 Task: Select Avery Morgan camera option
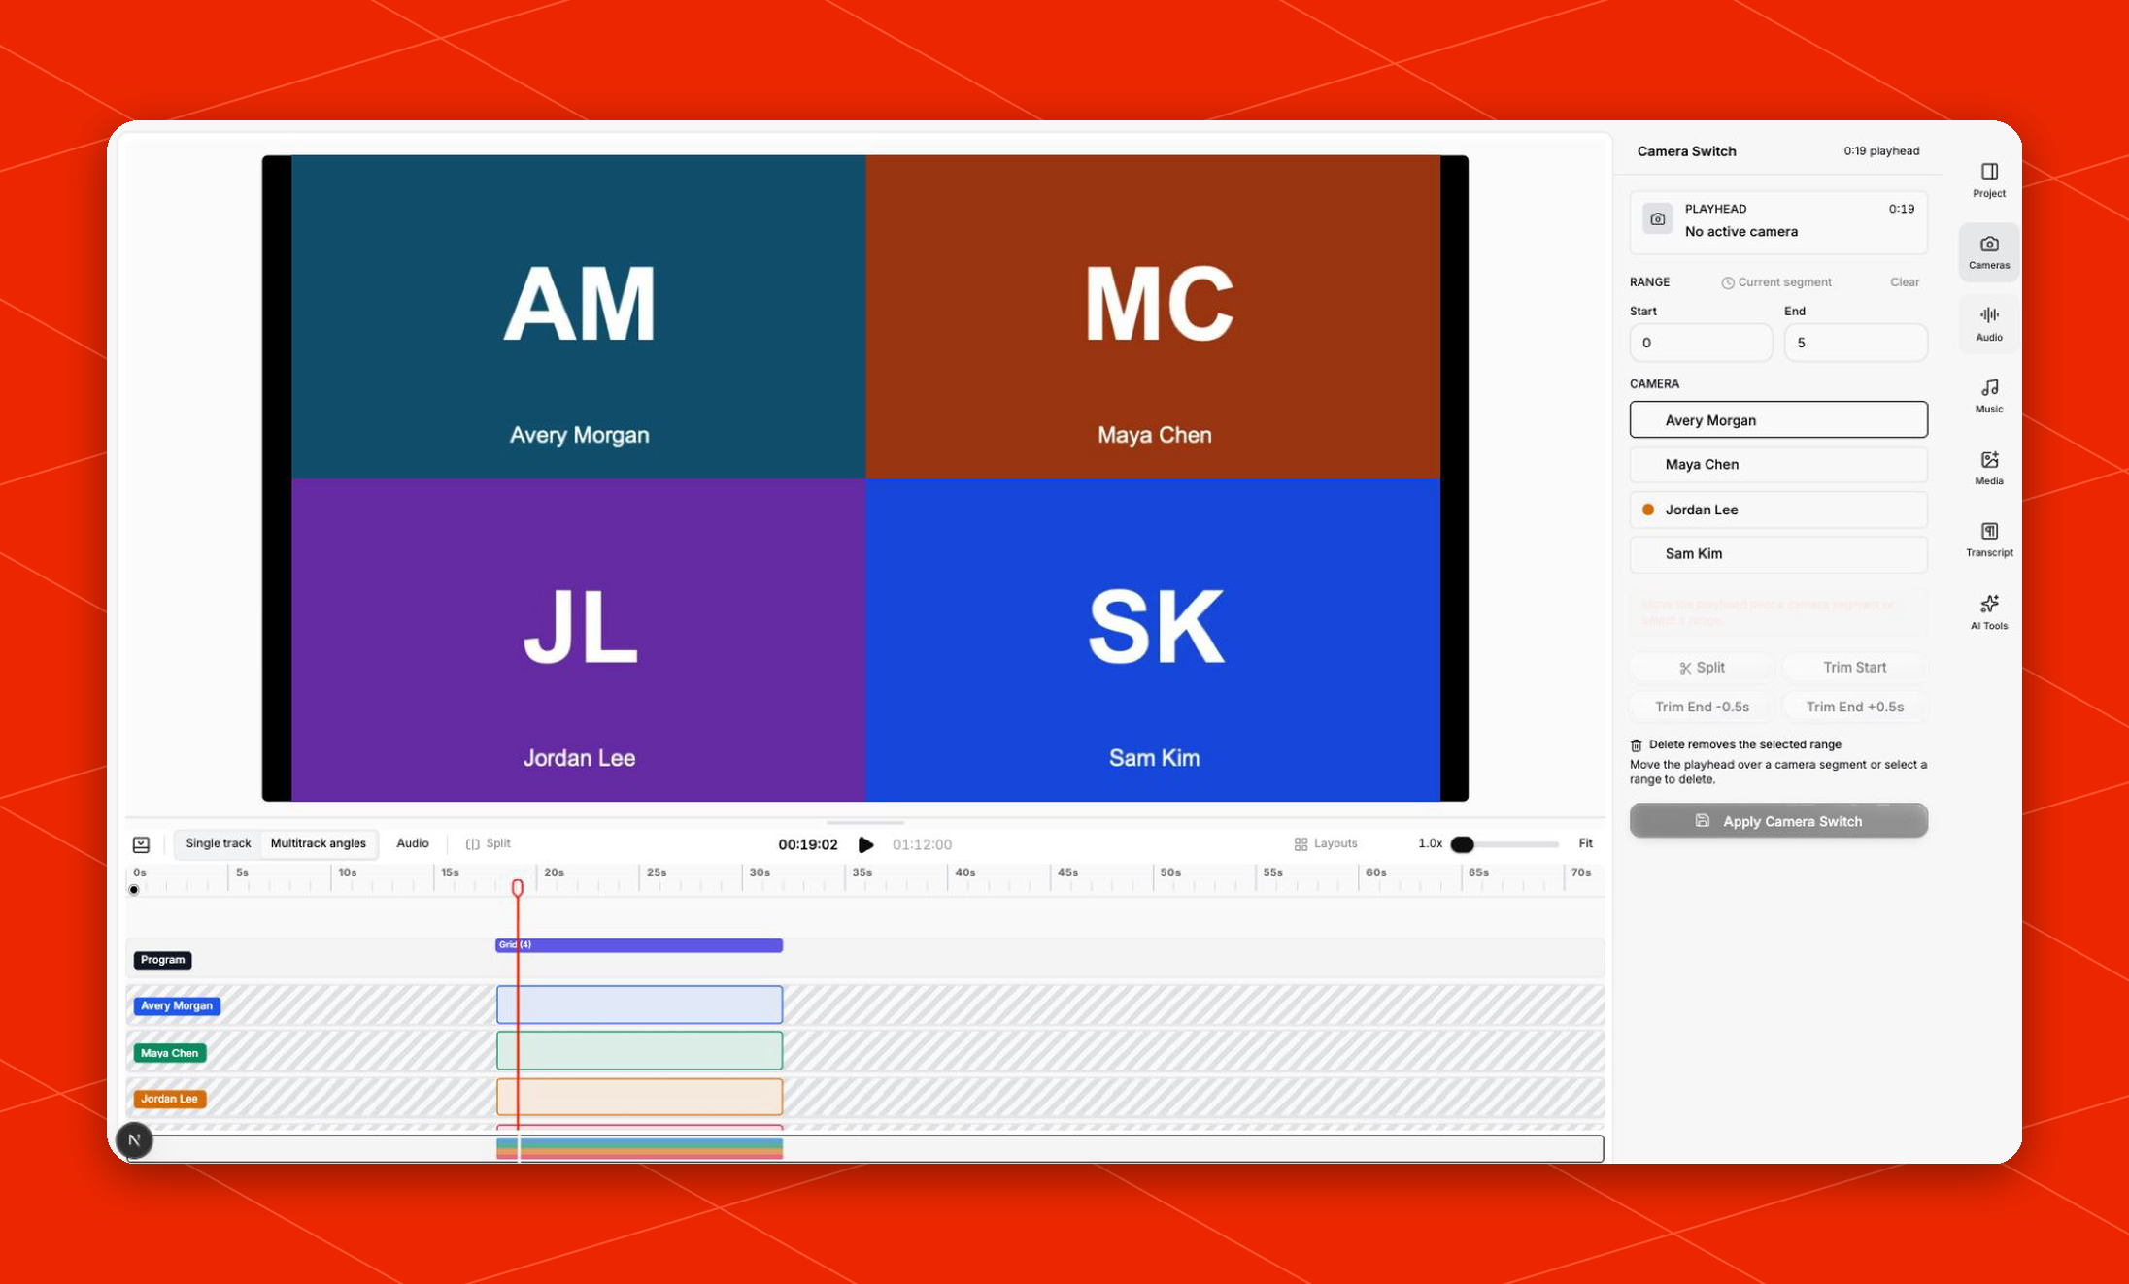click(x=1778, y=420)
